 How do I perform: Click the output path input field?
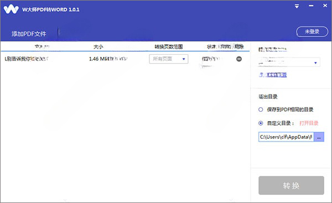point(286,137)
